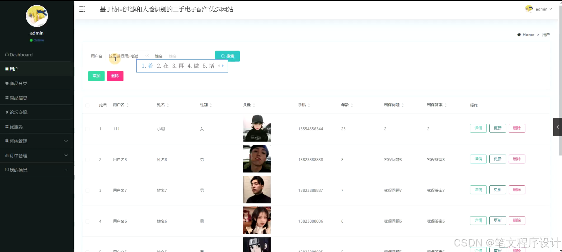Image resolution: width=562 pixels, height=252 pixels.
Task: Sort by 姓名 column sort arrows
Action: click(168, 105)
